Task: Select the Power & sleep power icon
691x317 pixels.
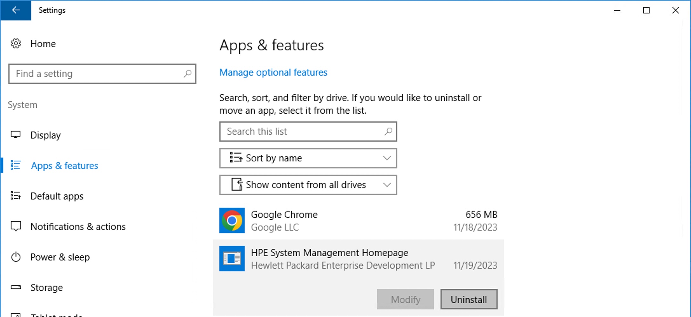Action: pyautogui.click(x=16, y=257)
